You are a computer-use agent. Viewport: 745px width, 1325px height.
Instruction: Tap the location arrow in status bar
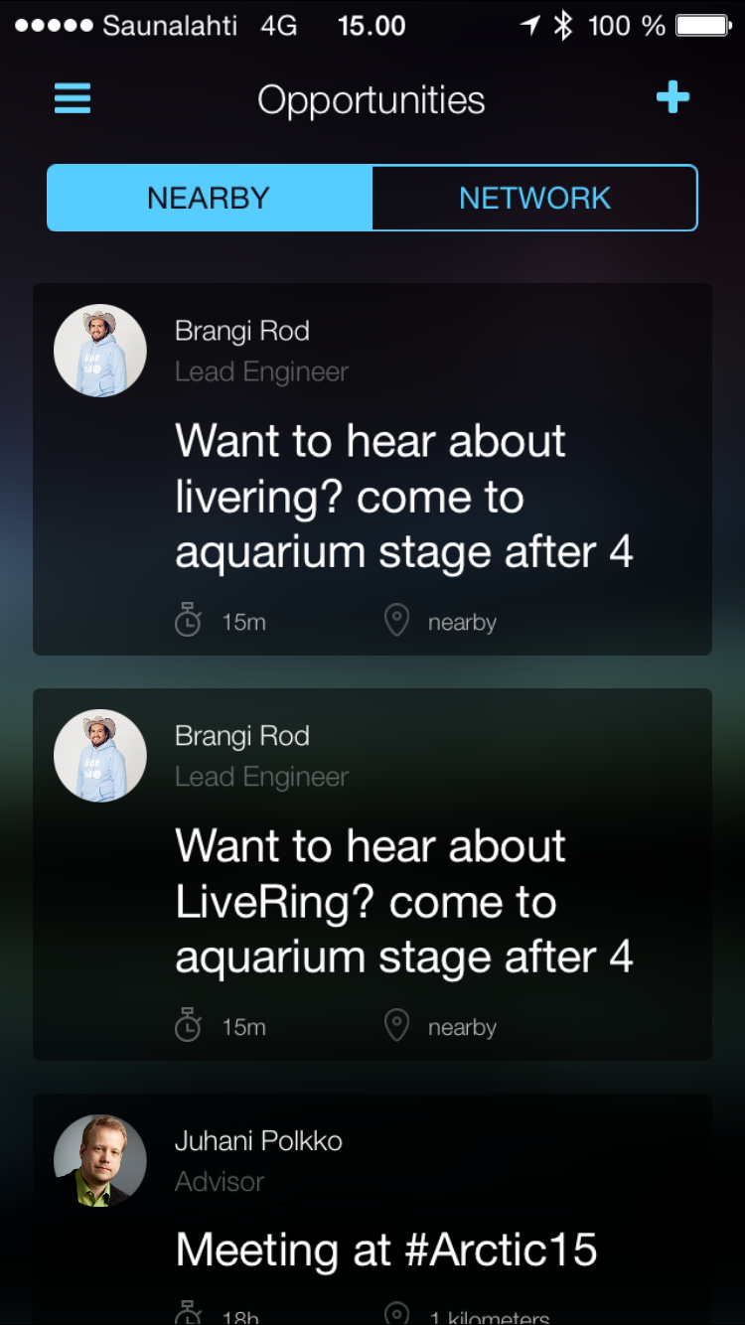[x=530, y=26]
